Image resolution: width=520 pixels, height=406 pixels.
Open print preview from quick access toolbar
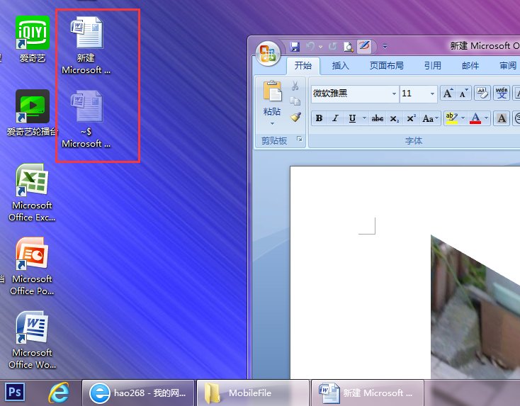coord(349,47)
